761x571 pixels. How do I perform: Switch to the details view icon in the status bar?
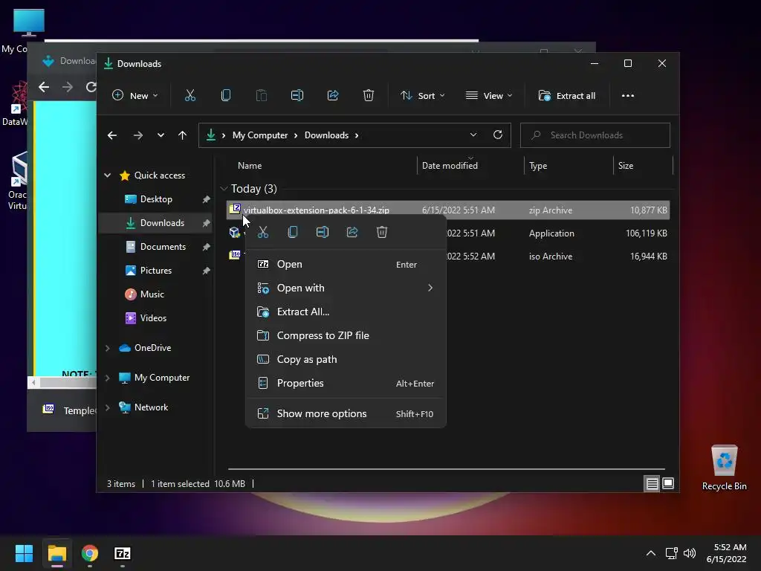[x=652, y=483]
